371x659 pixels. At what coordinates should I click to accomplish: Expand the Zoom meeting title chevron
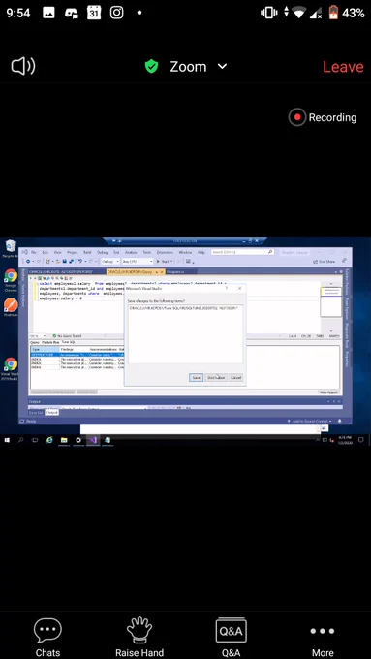point(222,67)
